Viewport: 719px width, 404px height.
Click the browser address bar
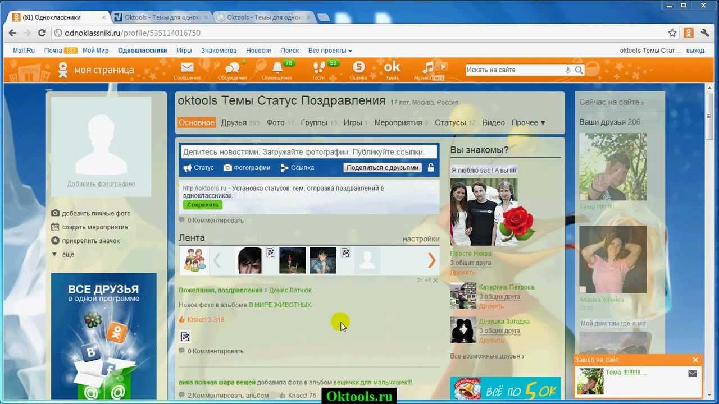pos(359,33)
